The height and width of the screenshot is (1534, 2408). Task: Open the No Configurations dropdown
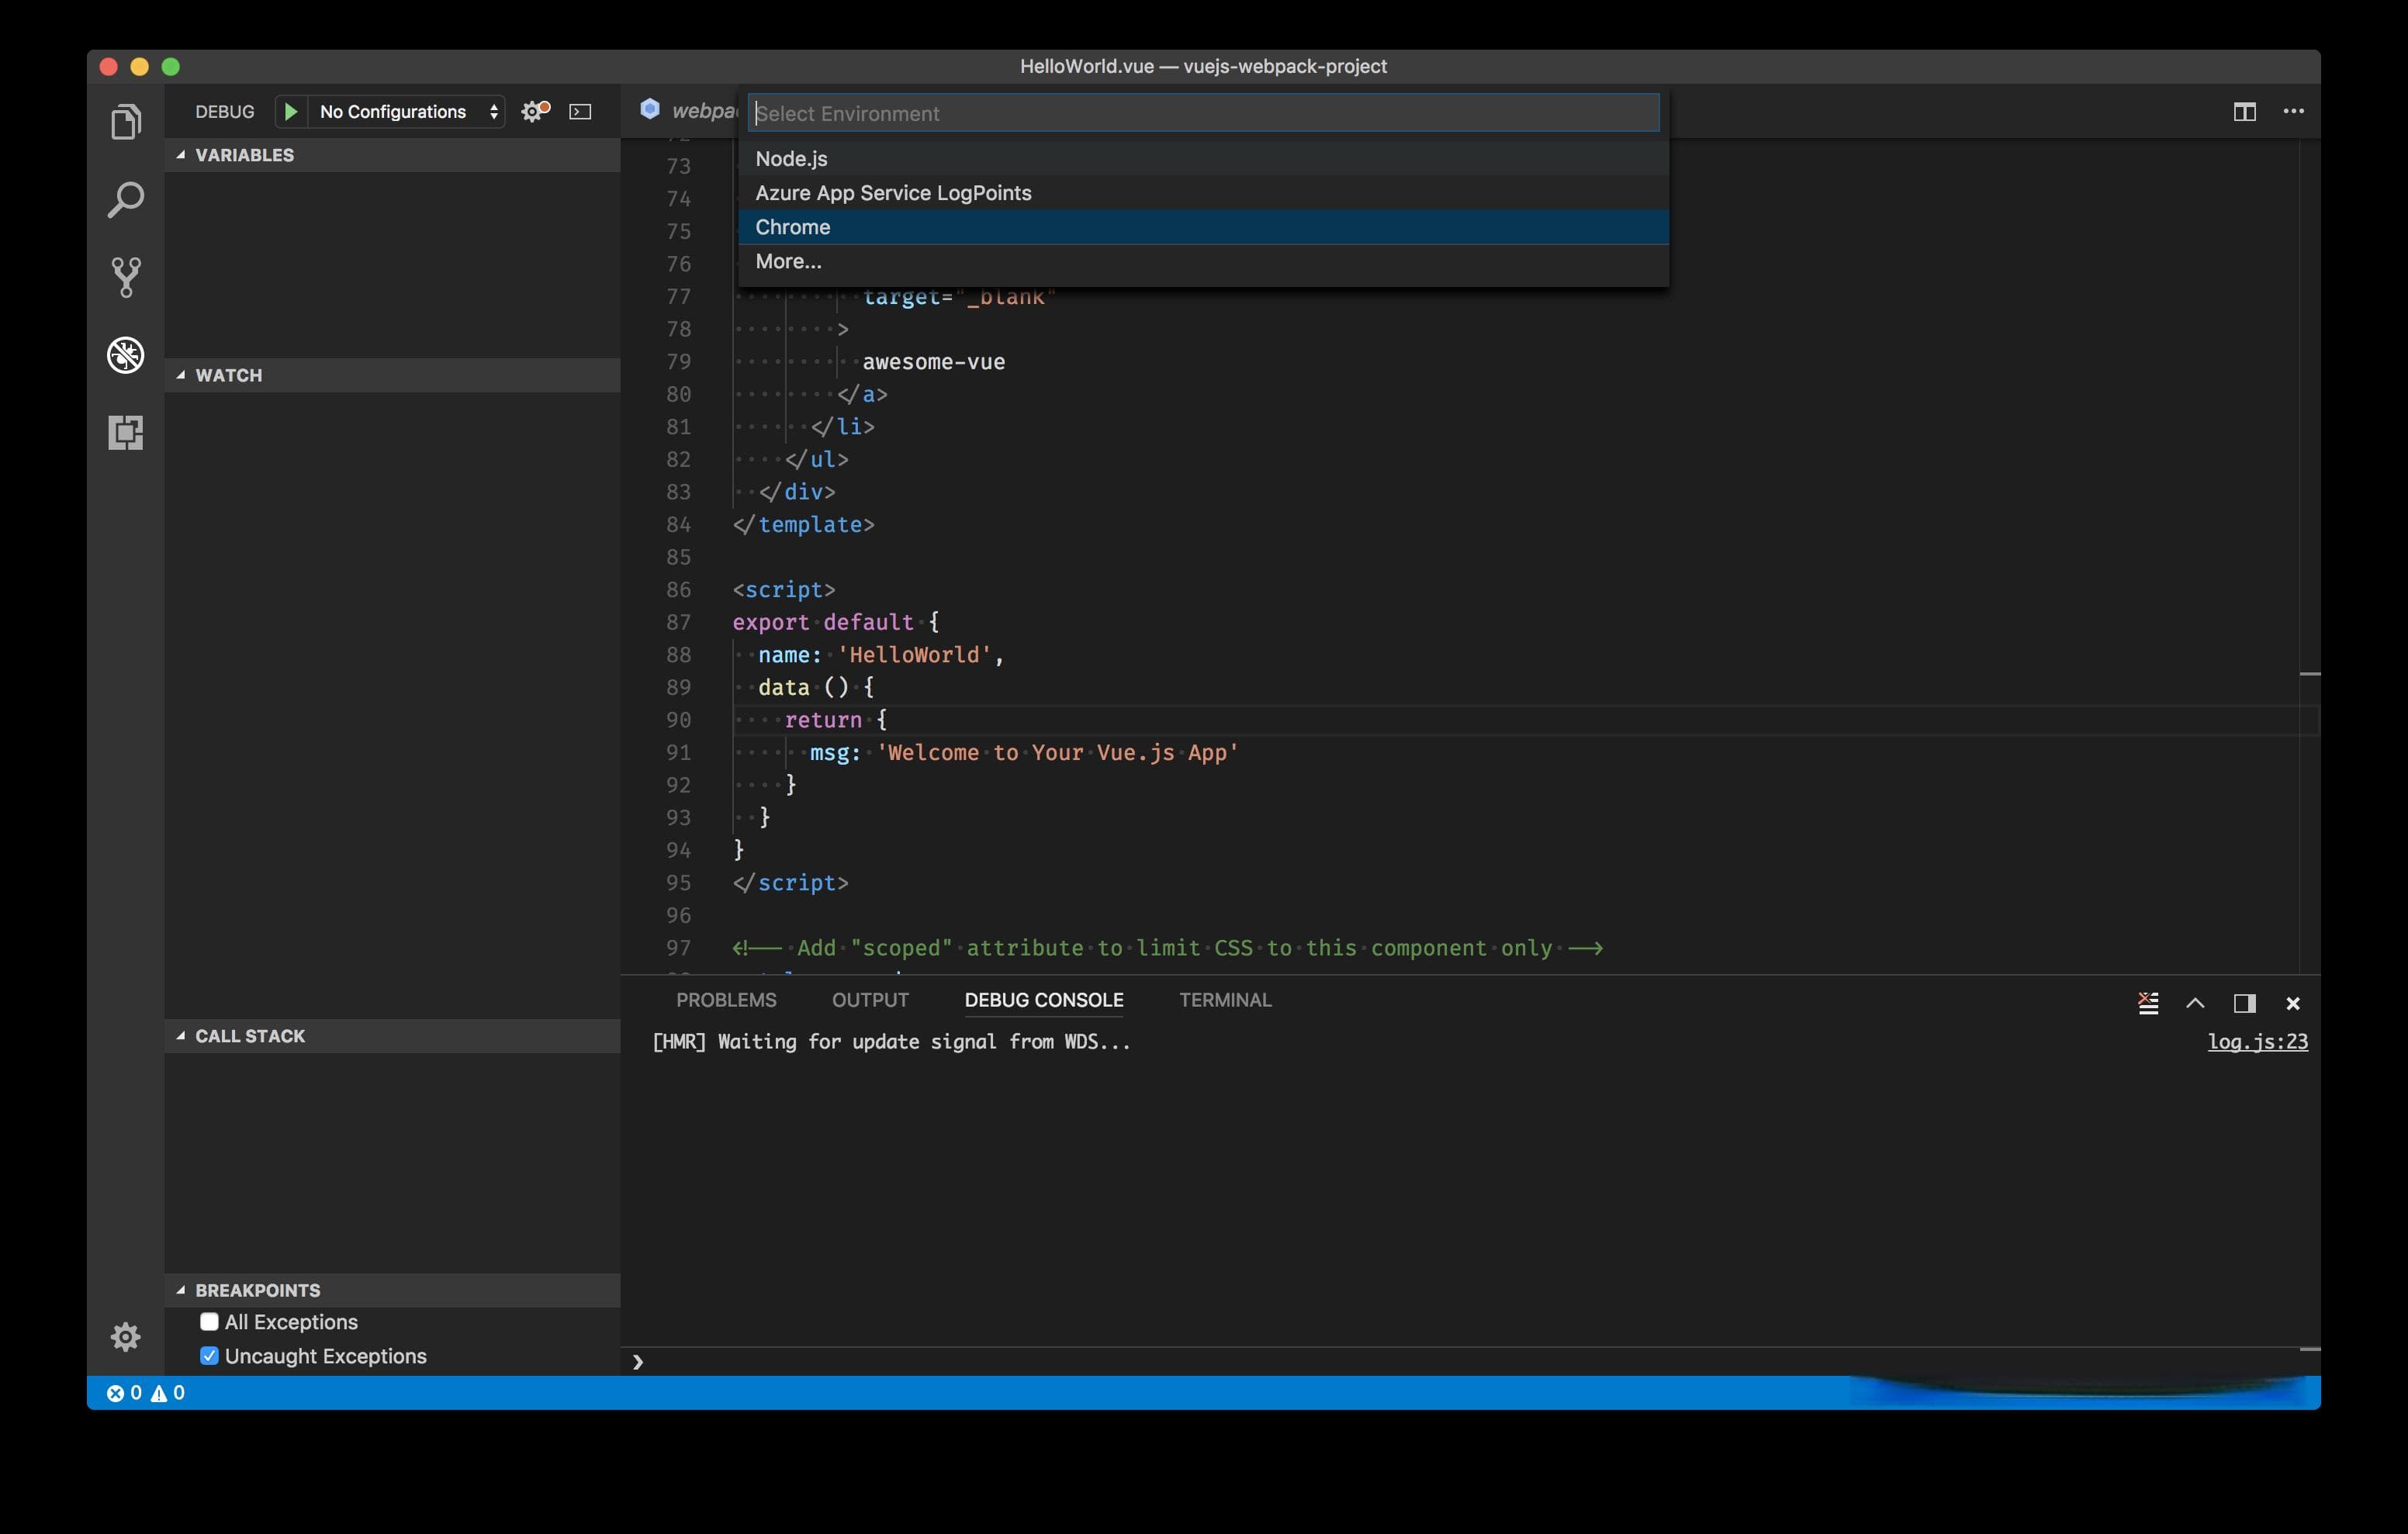point(408,111)
